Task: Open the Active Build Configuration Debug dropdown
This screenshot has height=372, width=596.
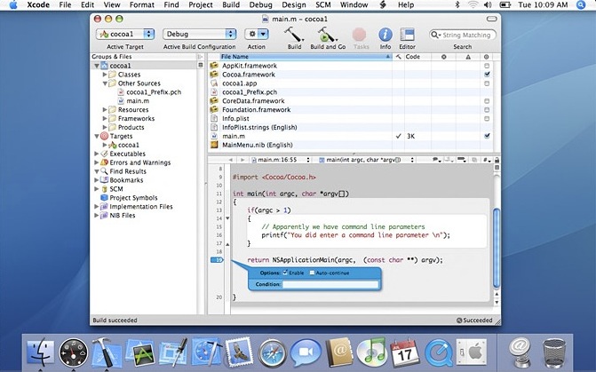Action: [200, 35]
